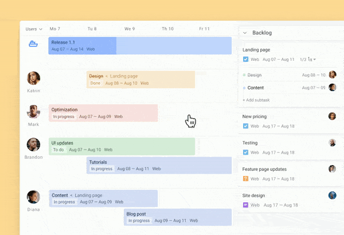This screenshot has width=344, height=235.
Task: Click orange question-mark icon on Feature page updates
Action: pos(245,179)
